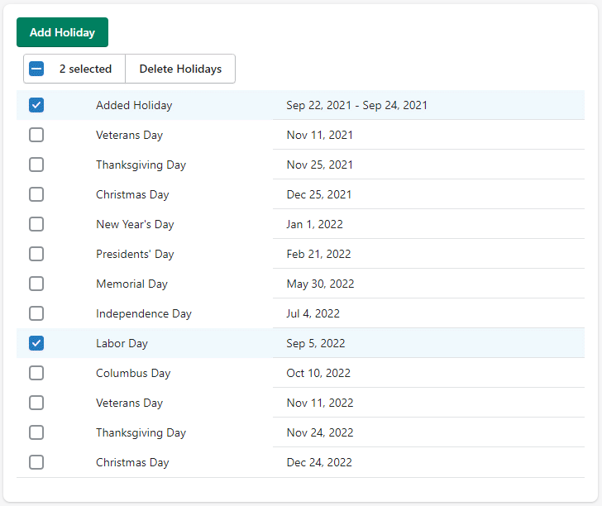The height and width of the screenshot is (506, 602).
Task: Uncheck the Added Holiday checkbox
Action: pos(36,105)
